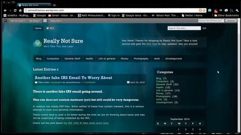
Task: Open the wrench settings menu icon
Action: tap(237, 10)
